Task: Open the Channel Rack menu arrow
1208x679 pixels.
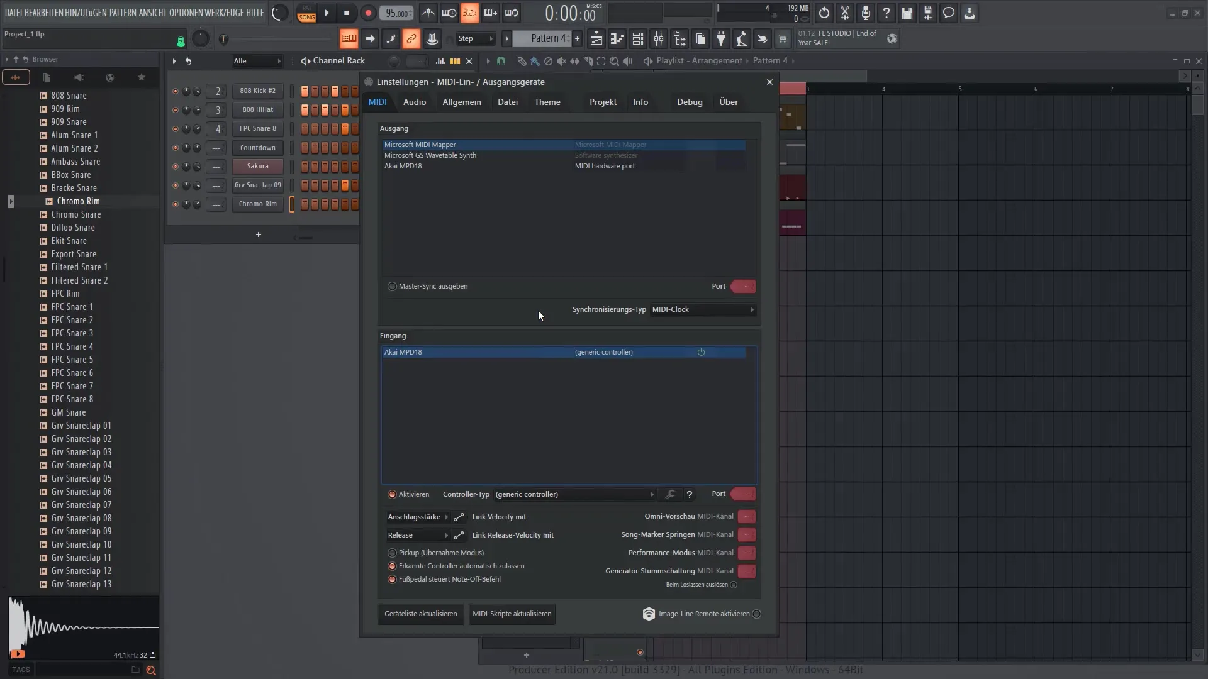Action: [174, 61]
